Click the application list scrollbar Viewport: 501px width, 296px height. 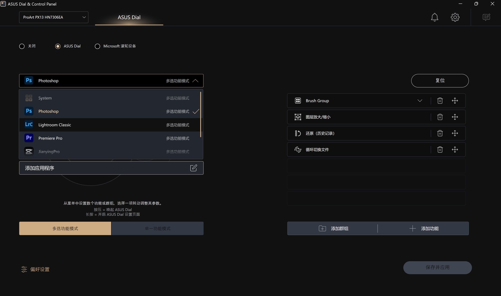tap(201, 114)
